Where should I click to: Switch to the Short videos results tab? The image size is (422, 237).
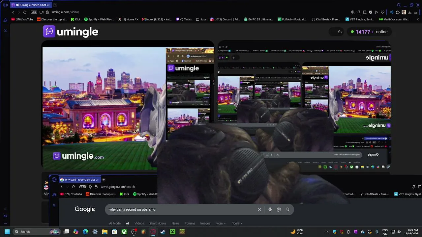click(158, 224)
